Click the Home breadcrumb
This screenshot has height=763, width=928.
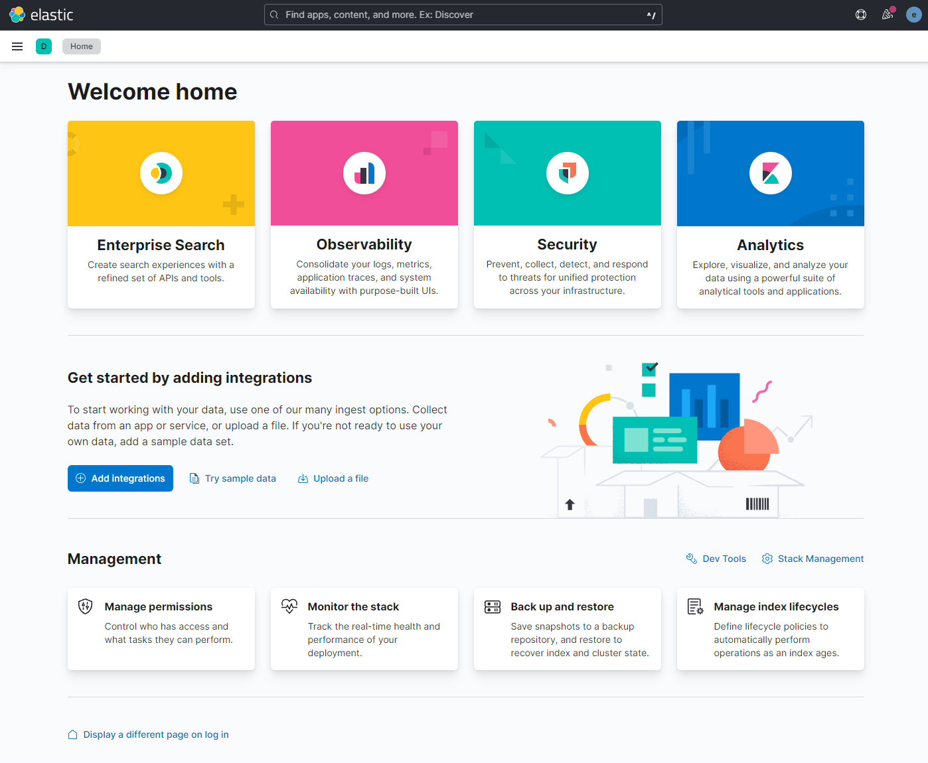click(82, 46)
